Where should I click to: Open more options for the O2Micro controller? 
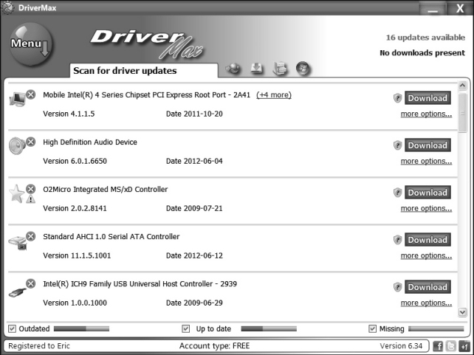pos(426,208)
